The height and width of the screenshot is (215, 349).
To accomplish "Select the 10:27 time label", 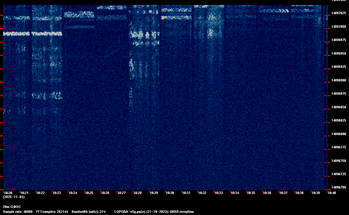I will click(x=121, y=193).
